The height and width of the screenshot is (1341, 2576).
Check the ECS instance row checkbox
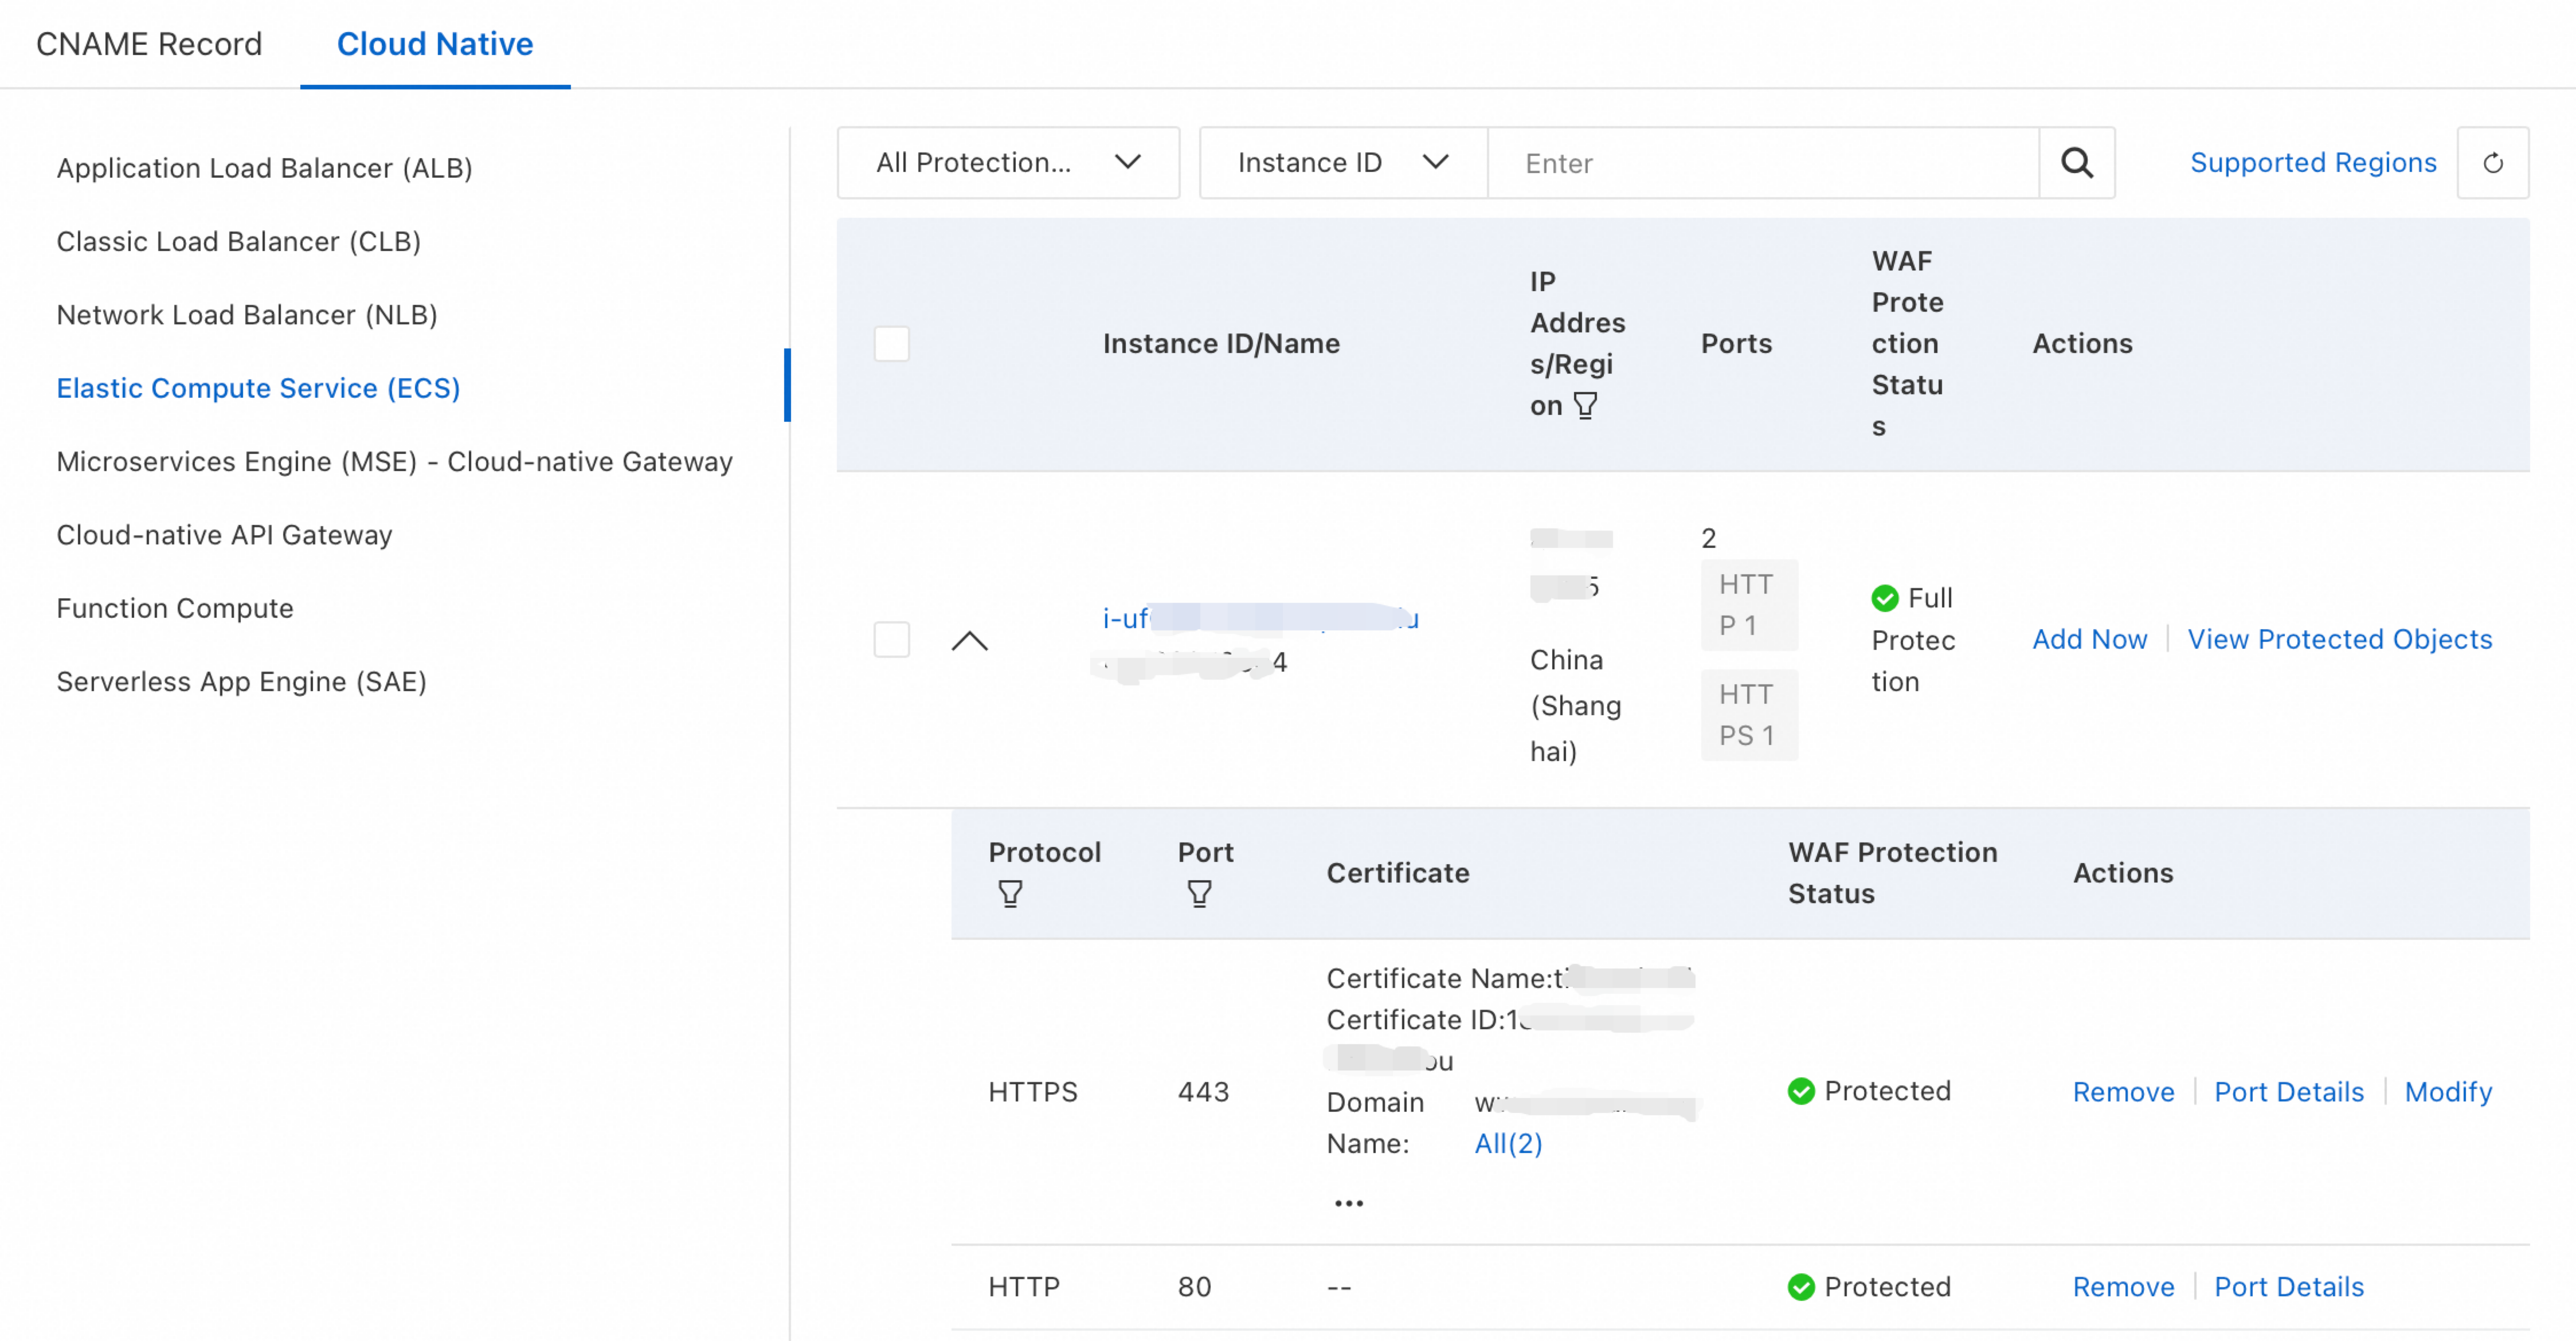(891, 639)
